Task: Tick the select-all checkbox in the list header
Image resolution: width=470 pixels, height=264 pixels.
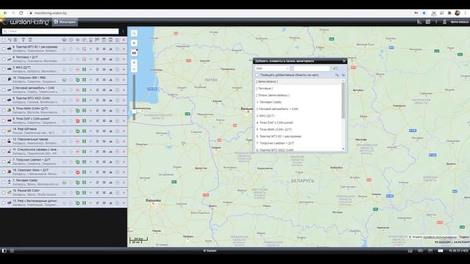Action: pyautogui.click(x=4, y=40)
